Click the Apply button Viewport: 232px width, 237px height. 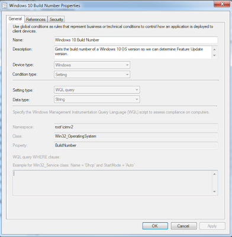point(212,226)
